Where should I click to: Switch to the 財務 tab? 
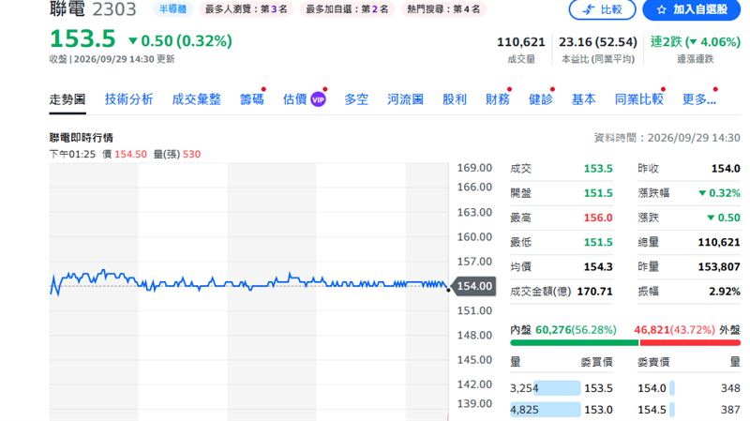point(498,99)
